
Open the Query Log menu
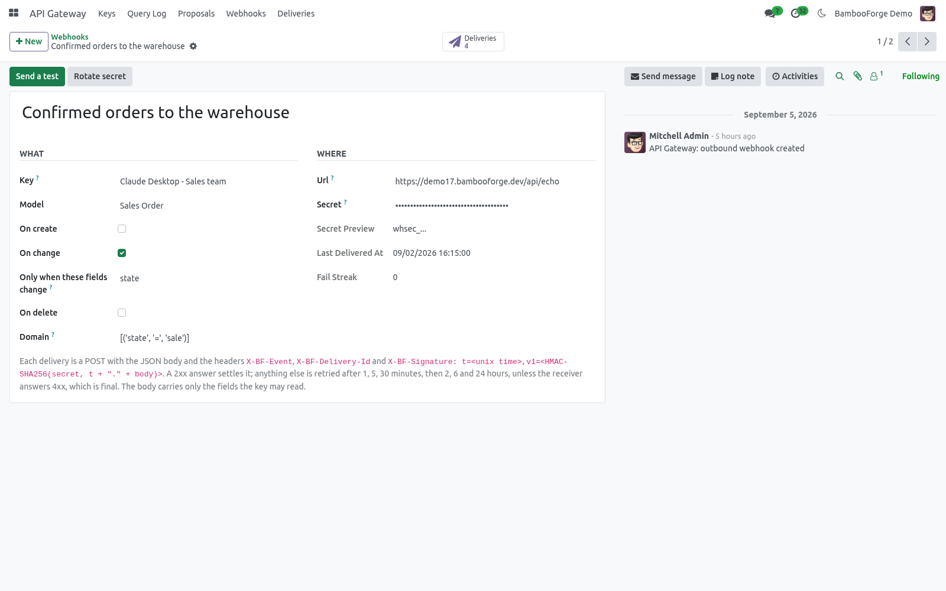coord(147,13)
